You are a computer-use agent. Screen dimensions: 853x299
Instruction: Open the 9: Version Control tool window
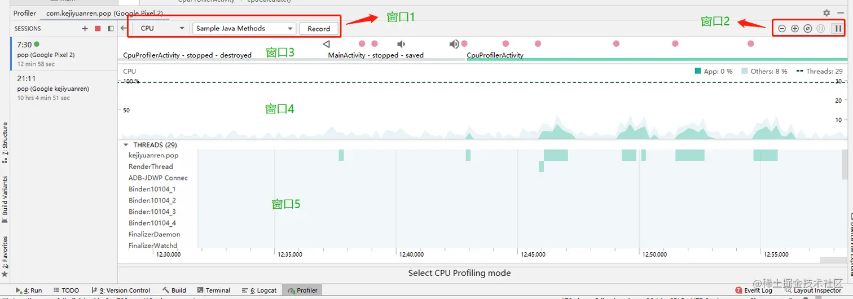tap(120, 291)
